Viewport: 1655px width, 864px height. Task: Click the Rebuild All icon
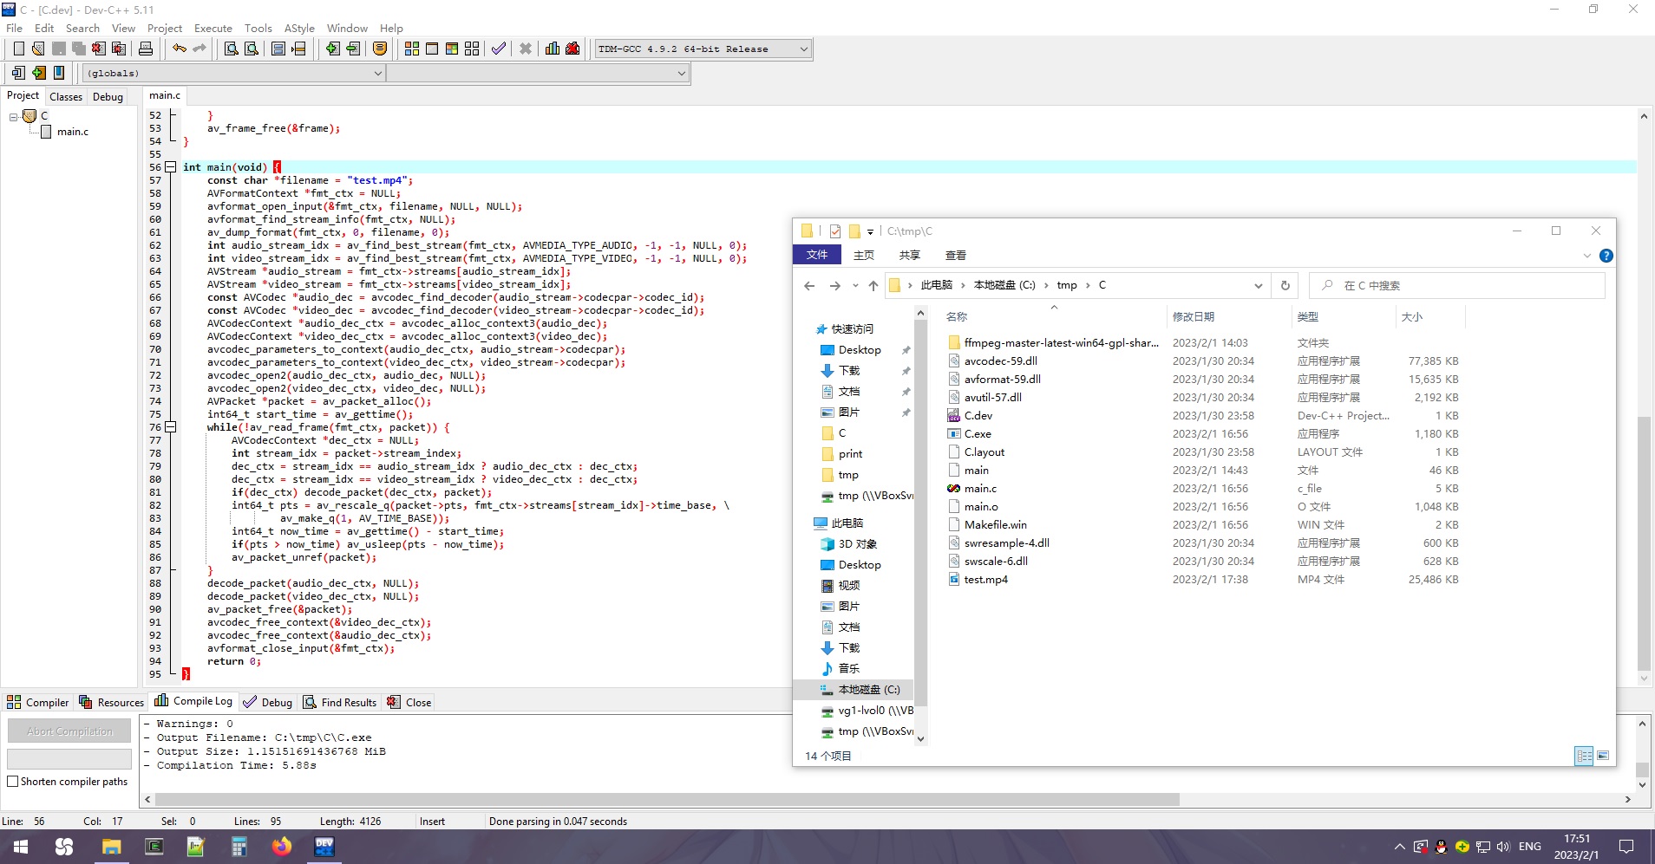(472, 49)
